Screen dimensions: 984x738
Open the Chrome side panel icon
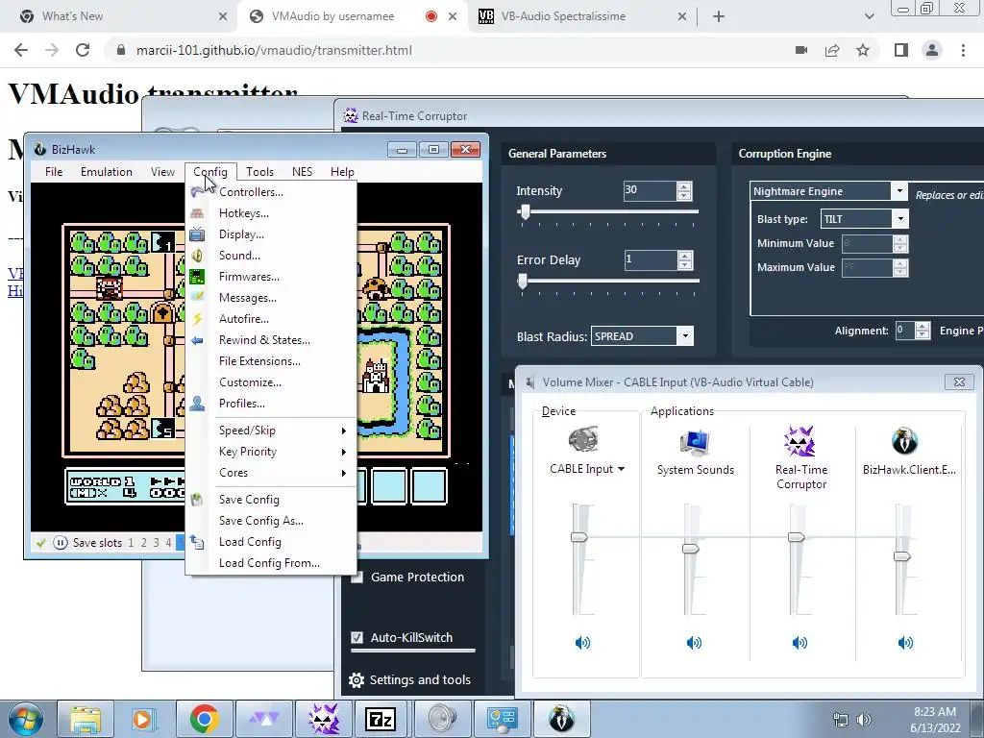[901, 50]
